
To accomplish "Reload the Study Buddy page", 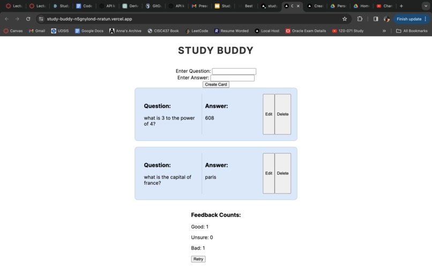I will (28, 19).
